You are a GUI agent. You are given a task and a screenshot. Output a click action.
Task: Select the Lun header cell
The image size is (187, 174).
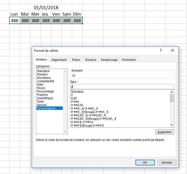15,14
